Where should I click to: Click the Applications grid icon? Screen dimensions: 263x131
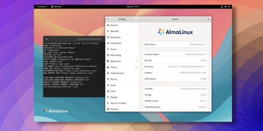click(x=108, y=61)
